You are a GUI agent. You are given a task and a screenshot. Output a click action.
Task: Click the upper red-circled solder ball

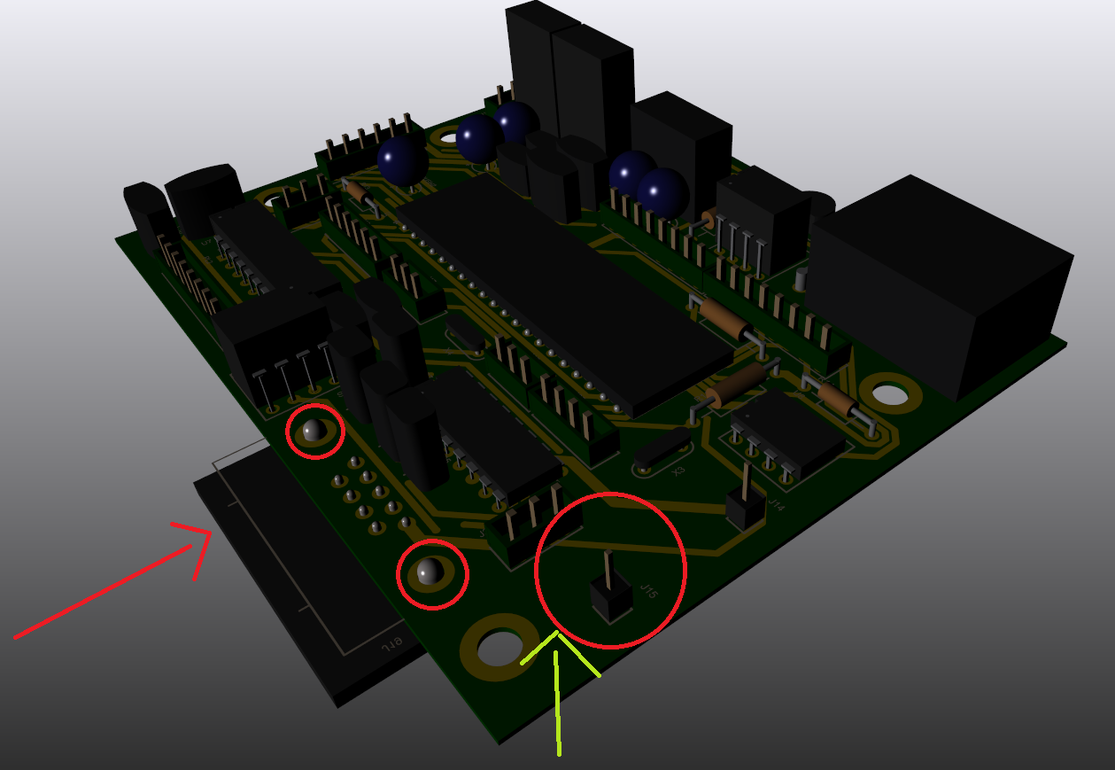coord(313,432)
